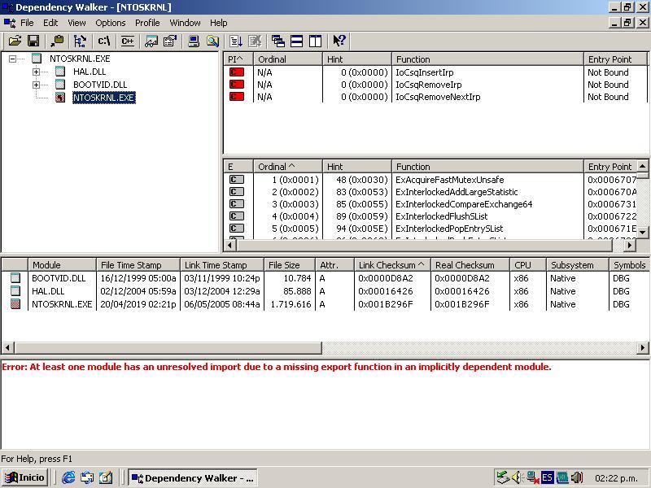Click the Real Checksum column header
651x488 pixels.
tap(470, 265)
